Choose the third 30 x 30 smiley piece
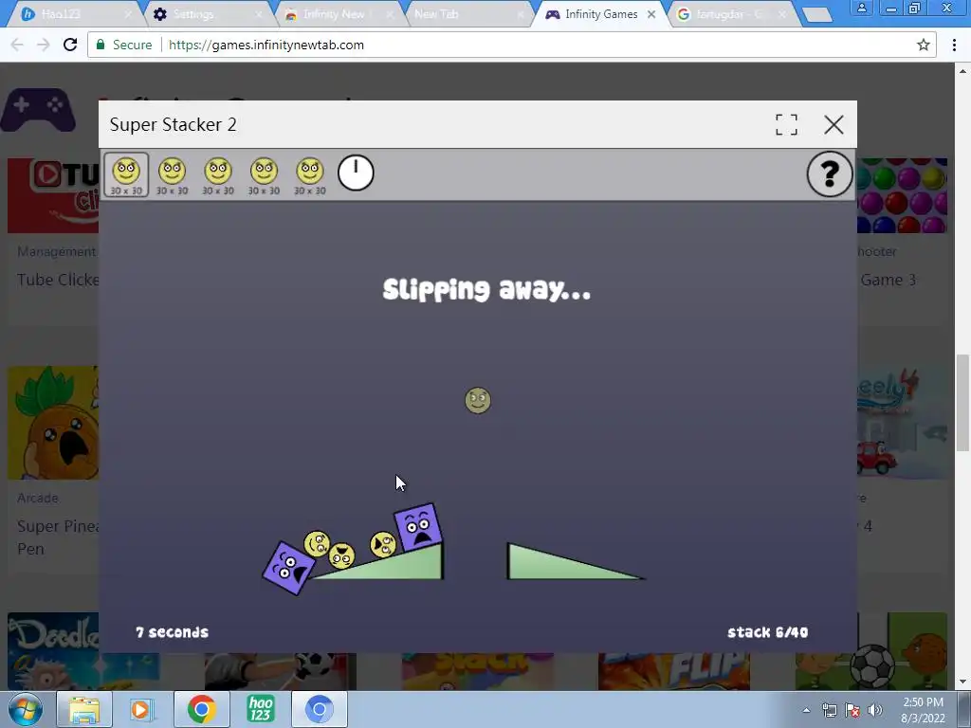 [218, 175]
